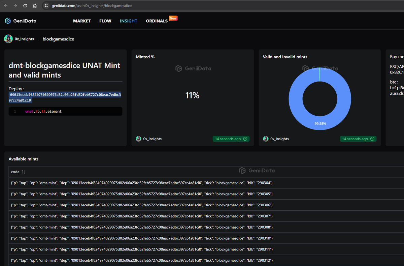Click author avatar on Valid mints card

266,139
